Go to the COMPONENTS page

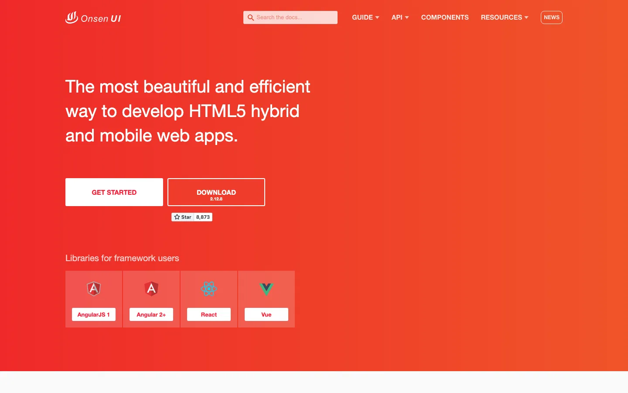click(x=445, y=17)
